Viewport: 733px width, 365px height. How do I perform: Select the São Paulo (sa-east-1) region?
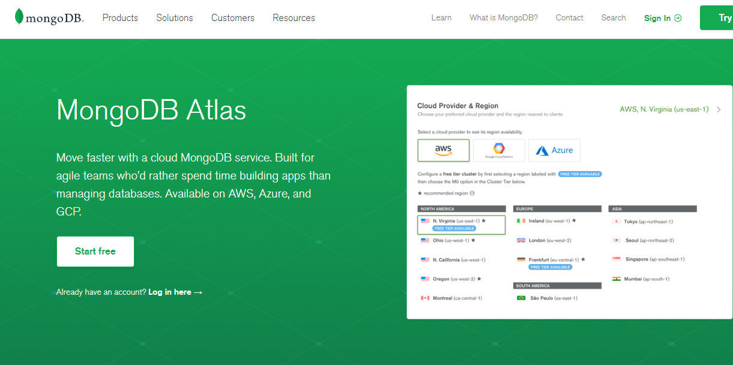pyautogui.click(x=547, y=298)
